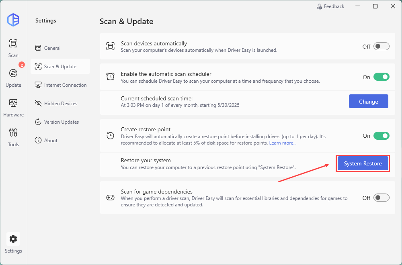The height and width of the screenshot is (265, 402).
Task: Follow the Learn more link
Action: 283,143
